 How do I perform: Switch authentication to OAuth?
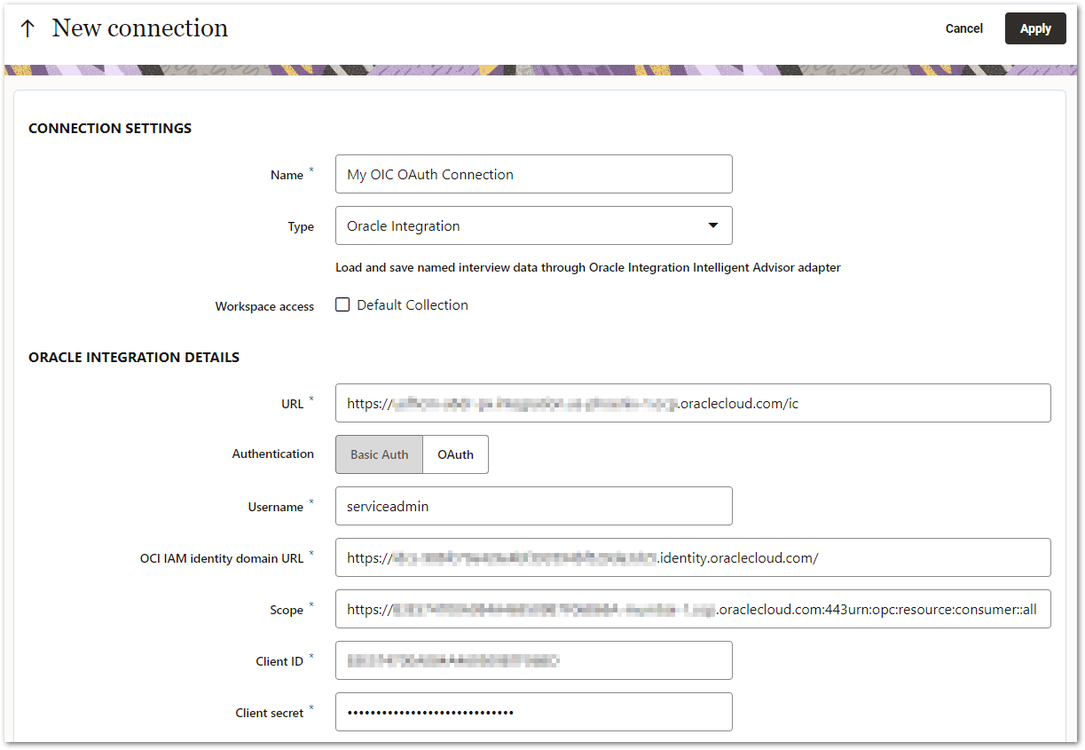[x=455, y=454]
